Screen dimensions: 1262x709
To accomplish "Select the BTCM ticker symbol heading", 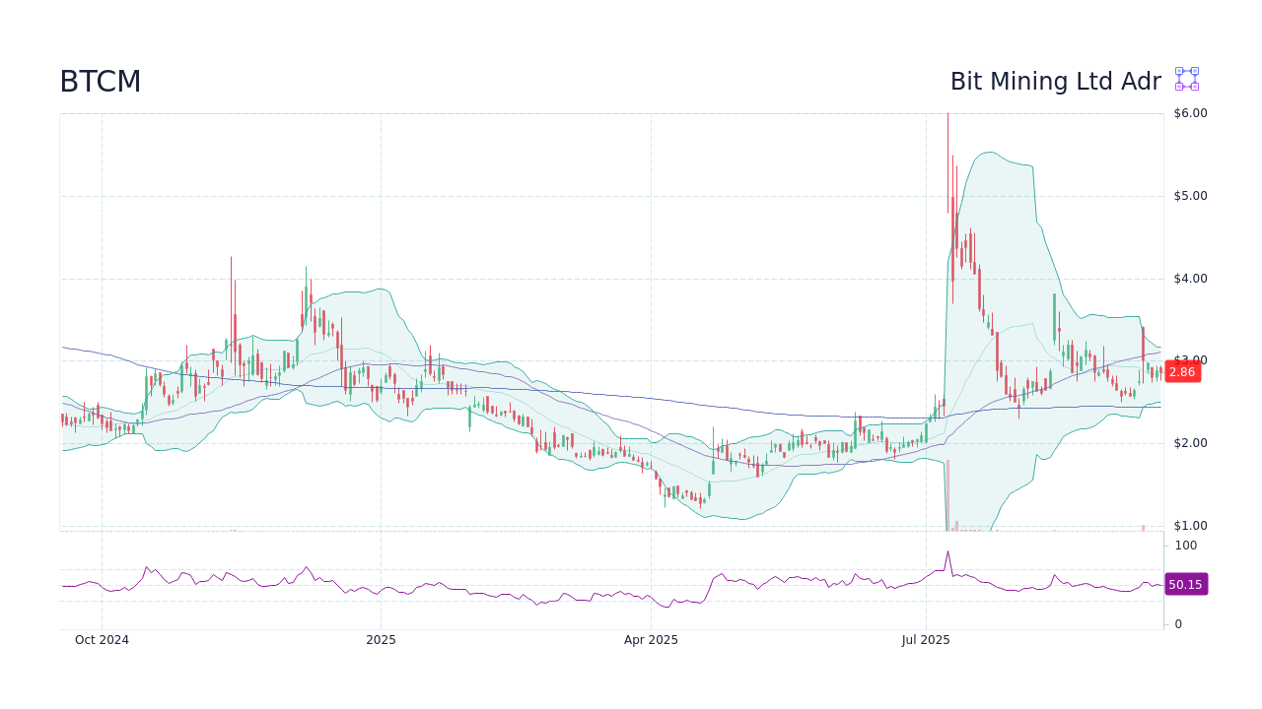I will 101,82.
